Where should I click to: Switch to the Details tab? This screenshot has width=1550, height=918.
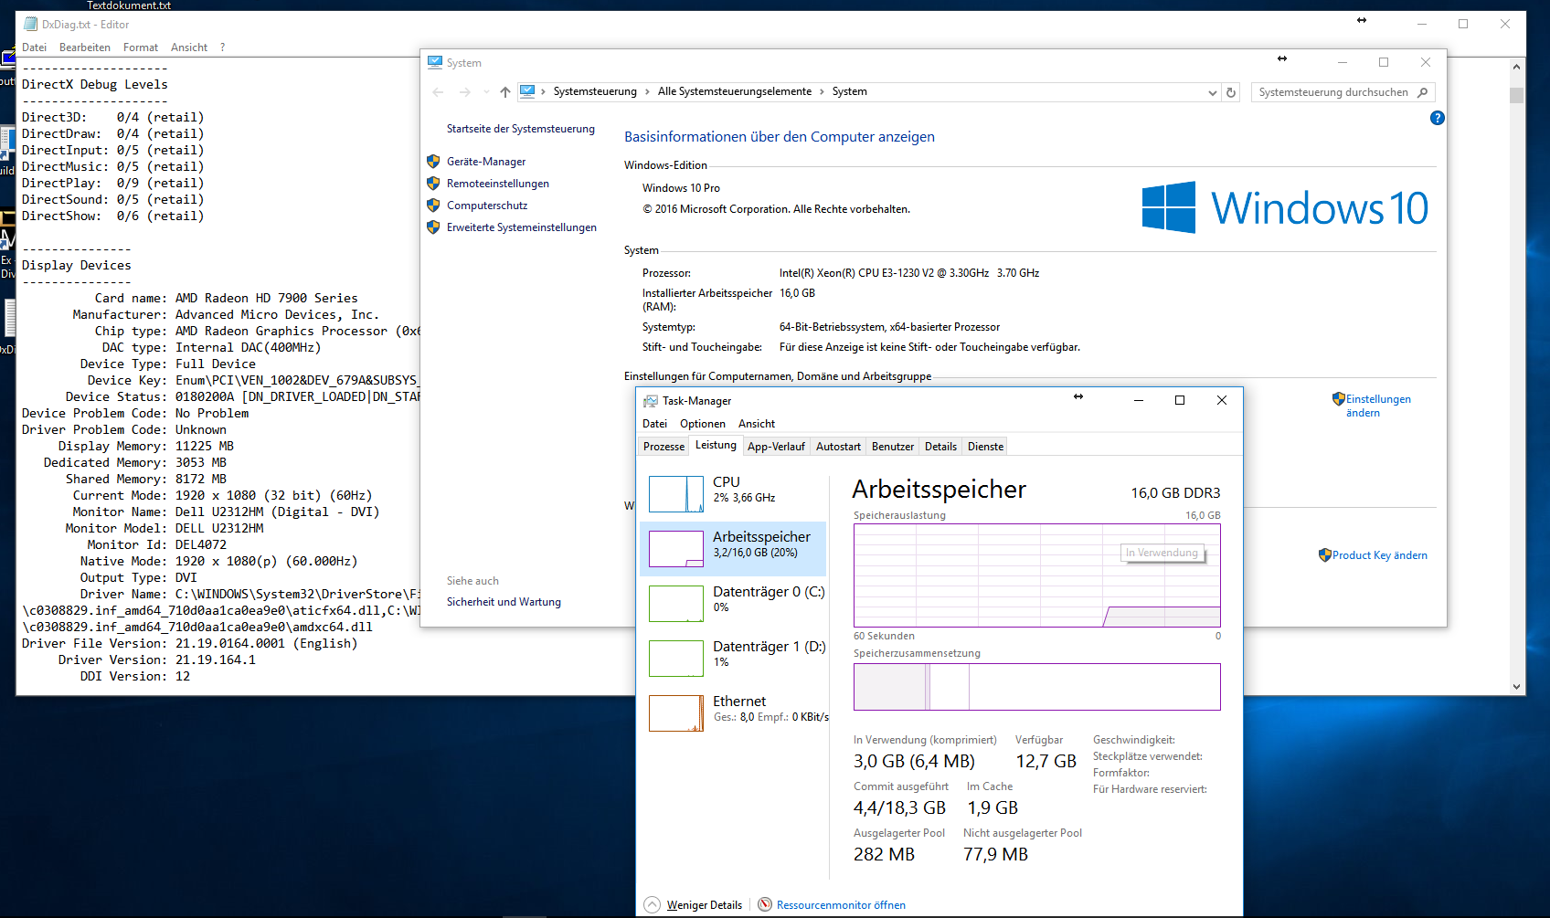940,447
